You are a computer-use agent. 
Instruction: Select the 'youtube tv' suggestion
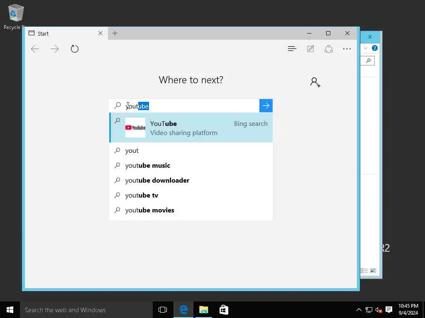coord(191,195)
